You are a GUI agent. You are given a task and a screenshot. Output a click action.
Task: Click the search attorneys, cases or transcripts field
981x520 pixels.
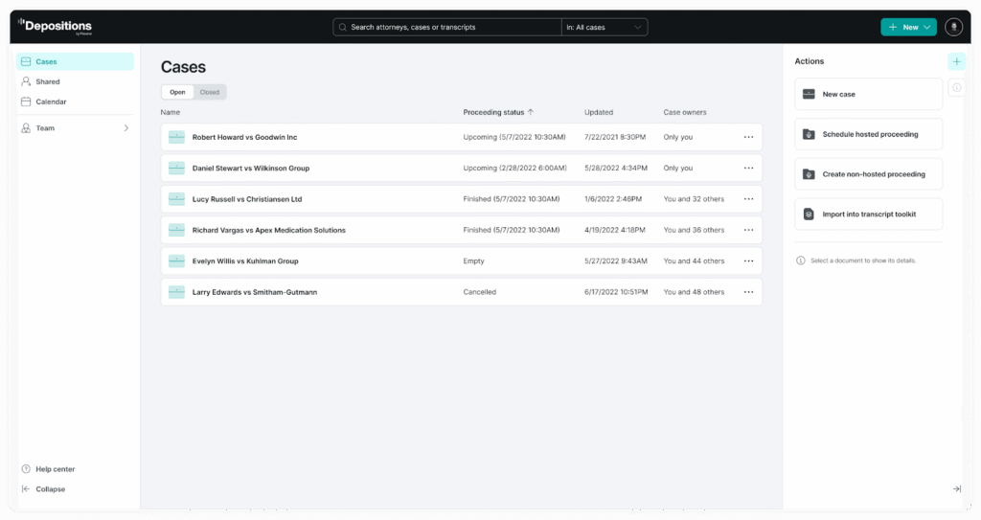(x=450, y=27)
